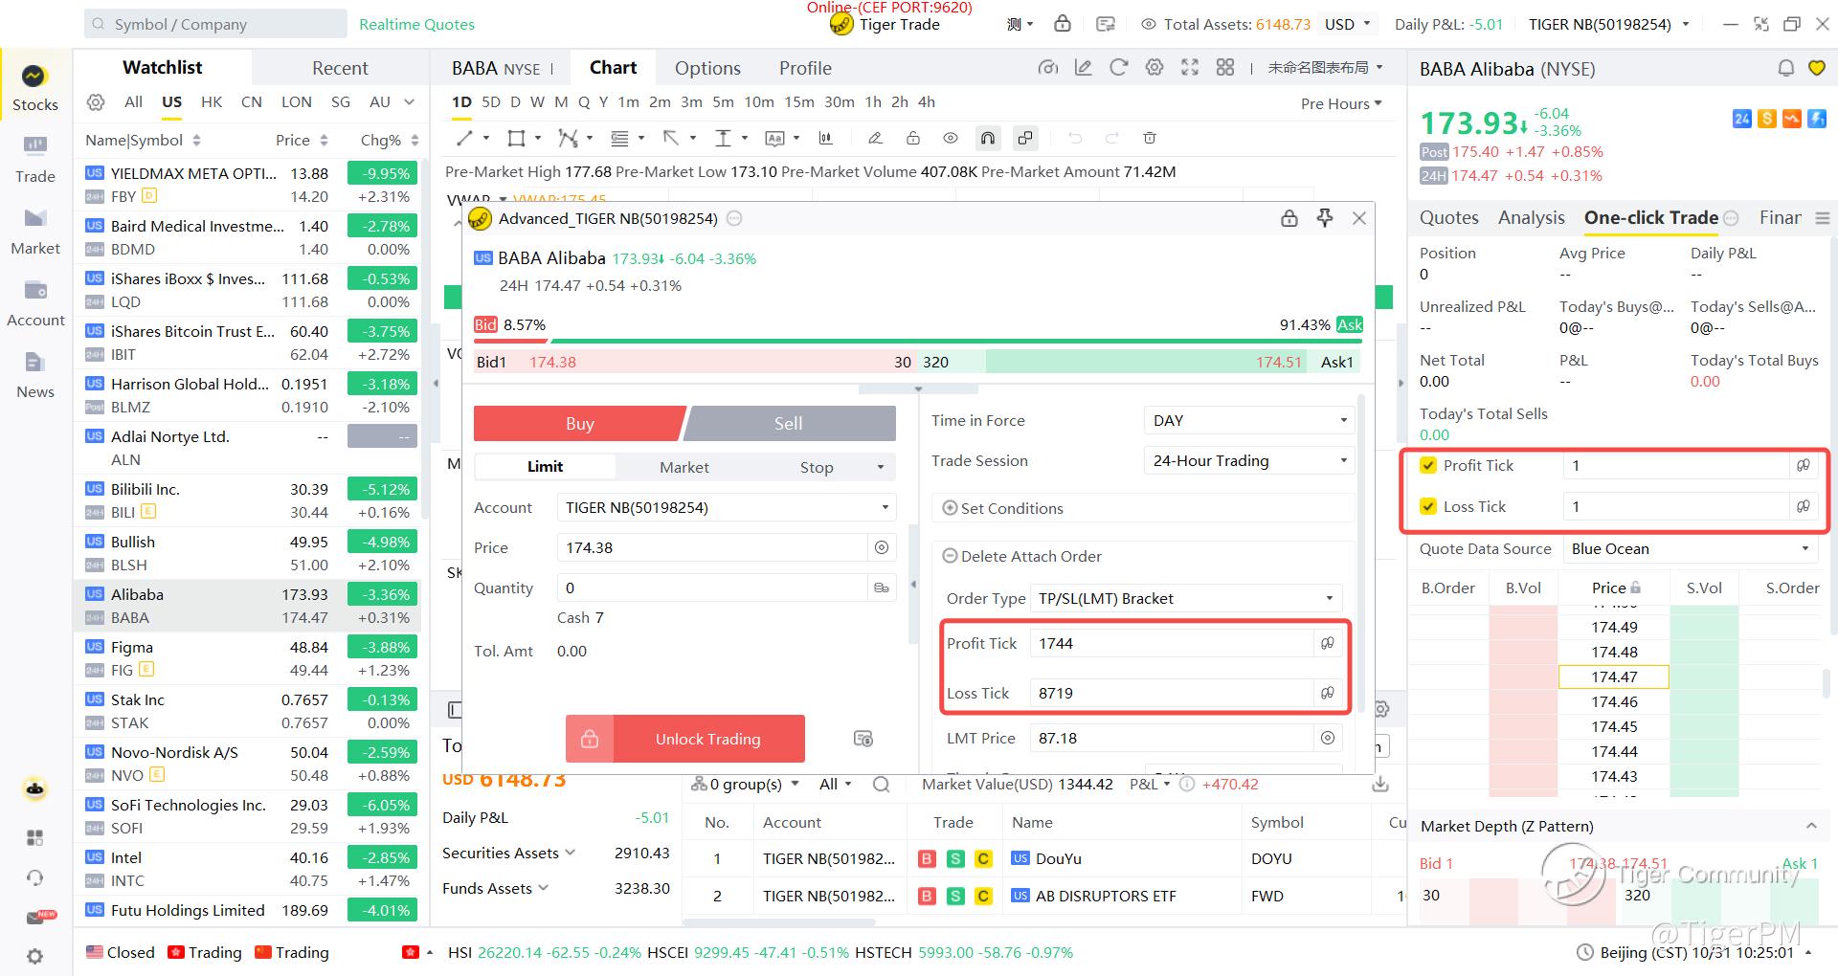1838x976 pixels.
Task: Click the Symbol / Company search field
Action: (x=215, y=24)
